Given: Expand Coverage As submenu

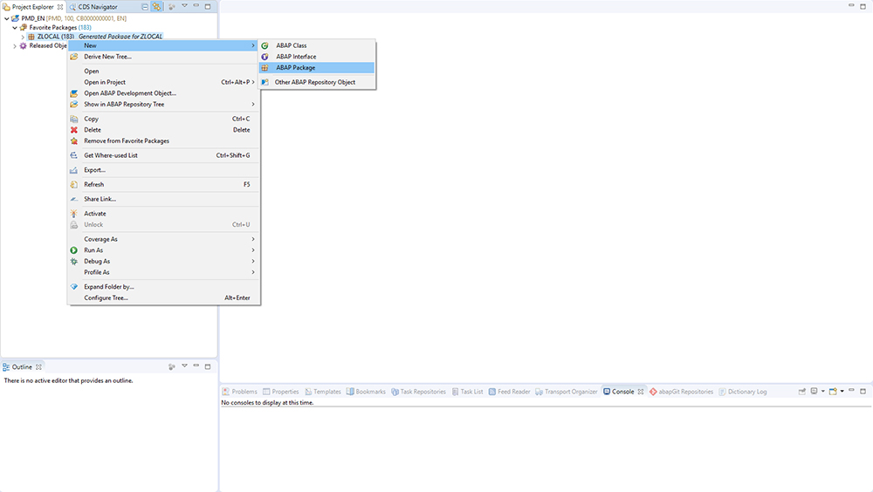Looking at the screenshot, I should point(163,239).
